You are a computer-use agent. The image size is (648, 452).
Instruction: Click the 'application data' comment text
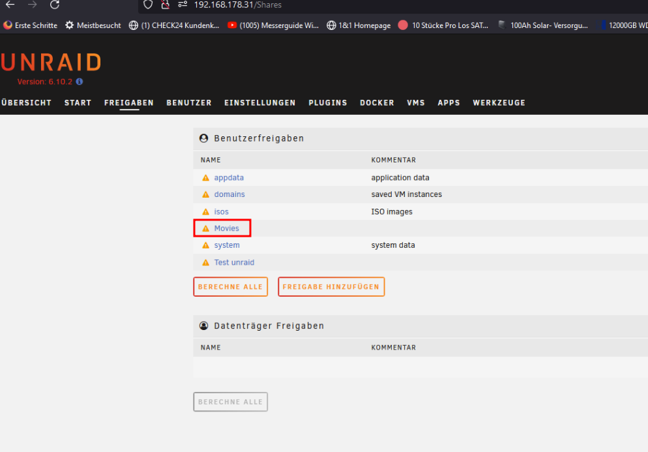click(400, 178)
